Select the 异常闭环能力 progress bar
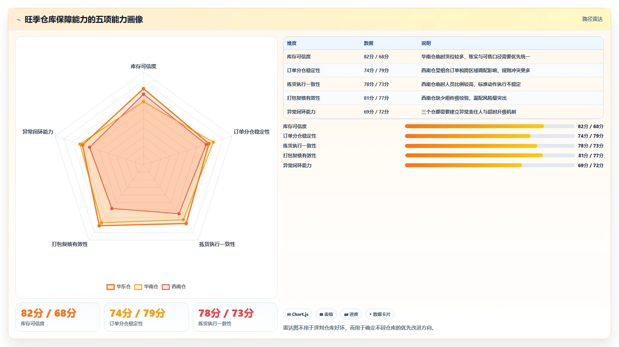The height and width of the screenshot is (347, 619). 490,165
